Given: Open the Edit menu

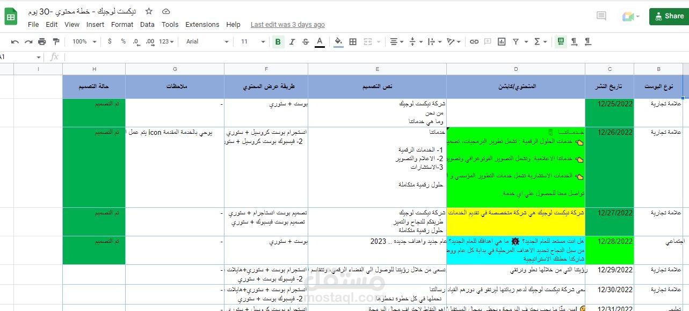Looking at the screenshot, I should tap(52, 25).
